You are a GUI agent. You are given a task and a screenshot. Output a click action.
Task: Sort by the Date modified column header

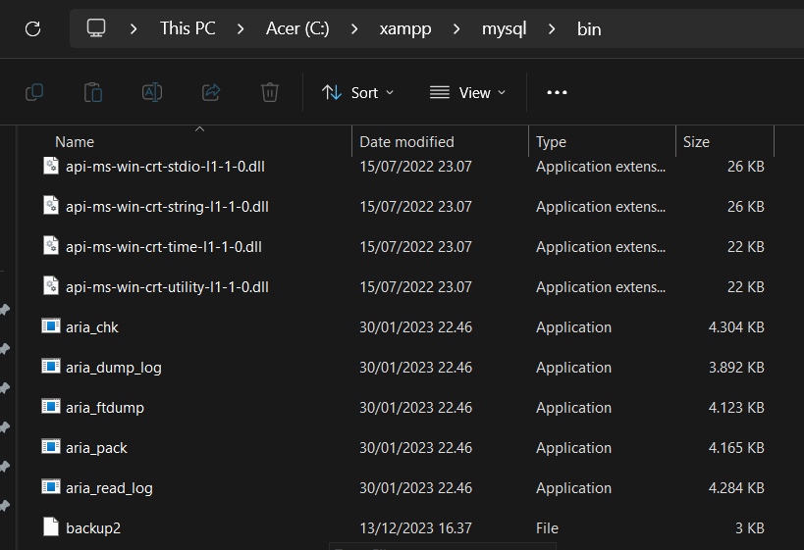tap(406, 142)
